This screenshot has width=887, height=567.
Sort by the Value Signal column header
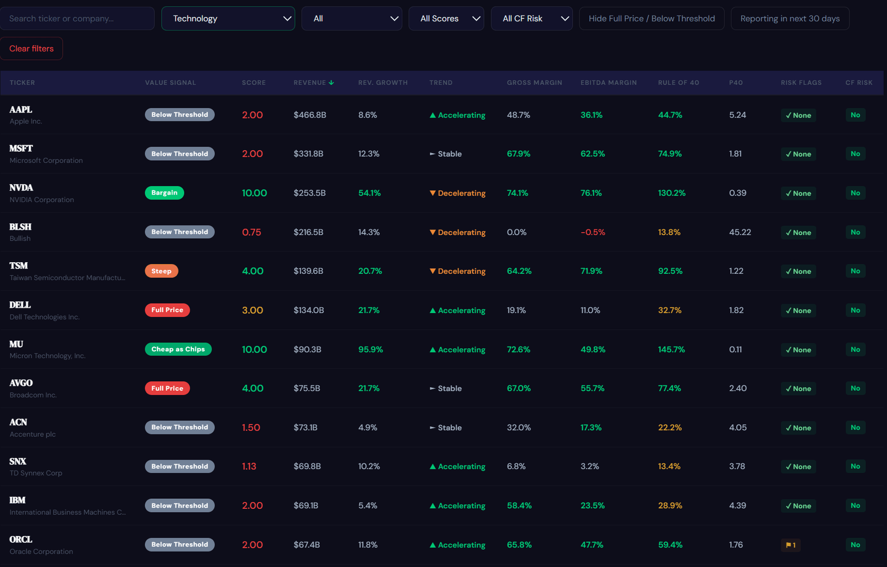170,83
